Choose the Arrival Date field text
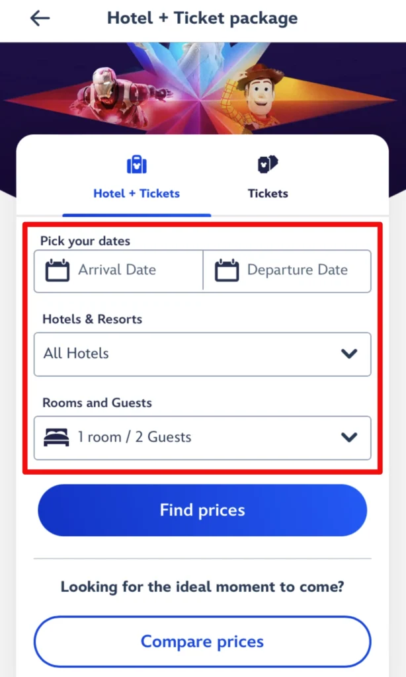 click(117, 270)
